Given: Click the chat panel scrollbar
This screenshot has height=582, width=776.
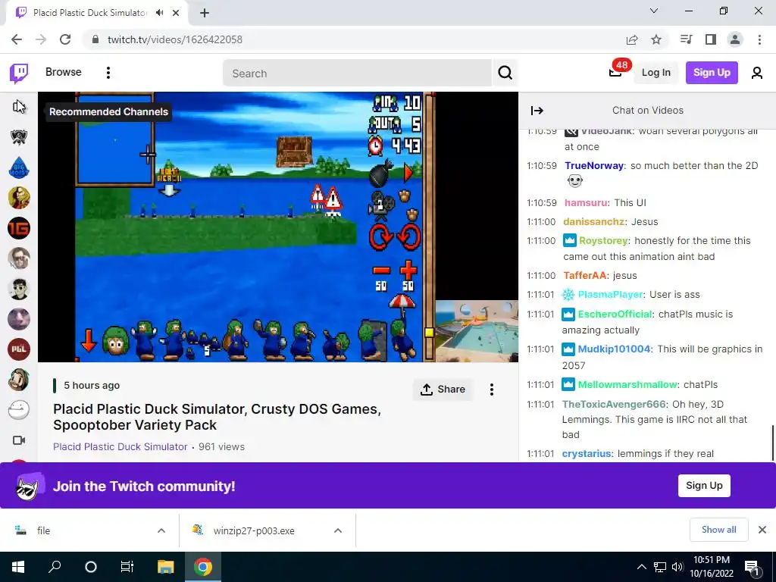Looking at the screenshot, I should (772, 442).
